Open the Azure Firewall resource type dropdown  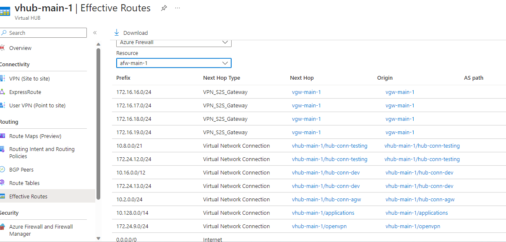(174, 42)
